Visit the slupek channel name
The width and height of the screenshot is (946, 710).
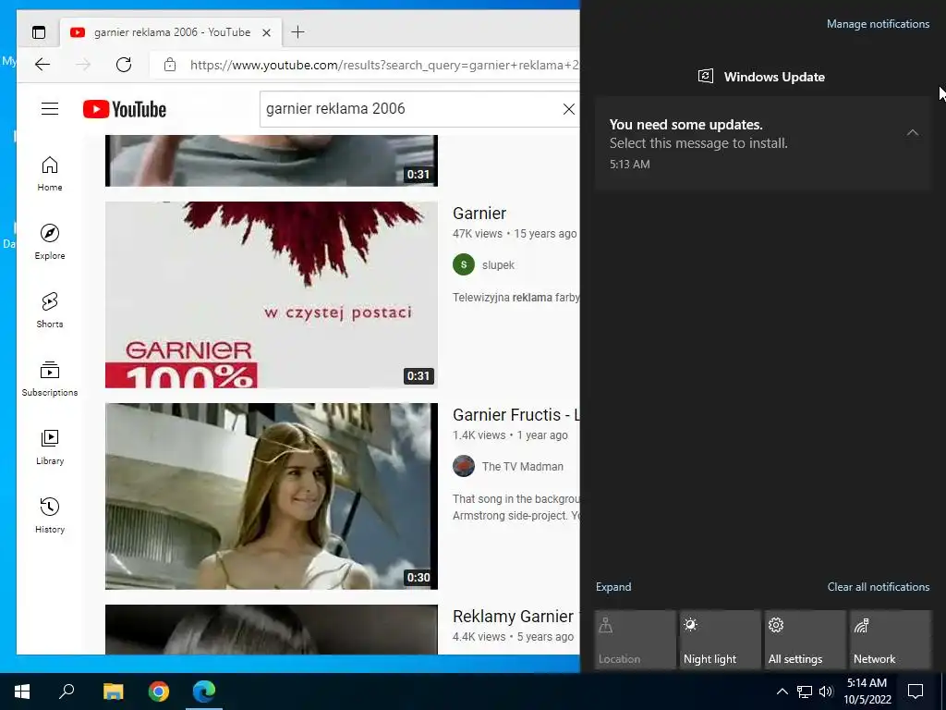pos(498,265)
